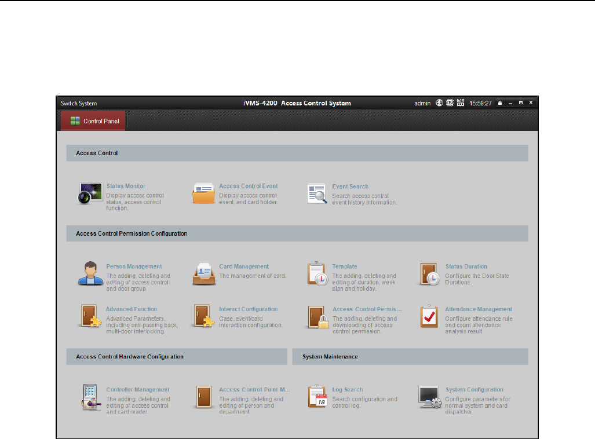
Task: Click 'Case, event/card interaction configuration.' description
Action: pos(250,322)
